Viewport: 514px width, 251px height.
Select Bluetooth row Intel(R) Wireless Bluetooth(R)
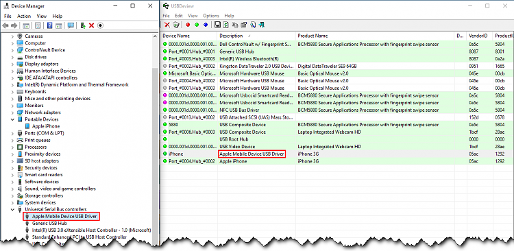pyautogui.click(x=337, y=59)
